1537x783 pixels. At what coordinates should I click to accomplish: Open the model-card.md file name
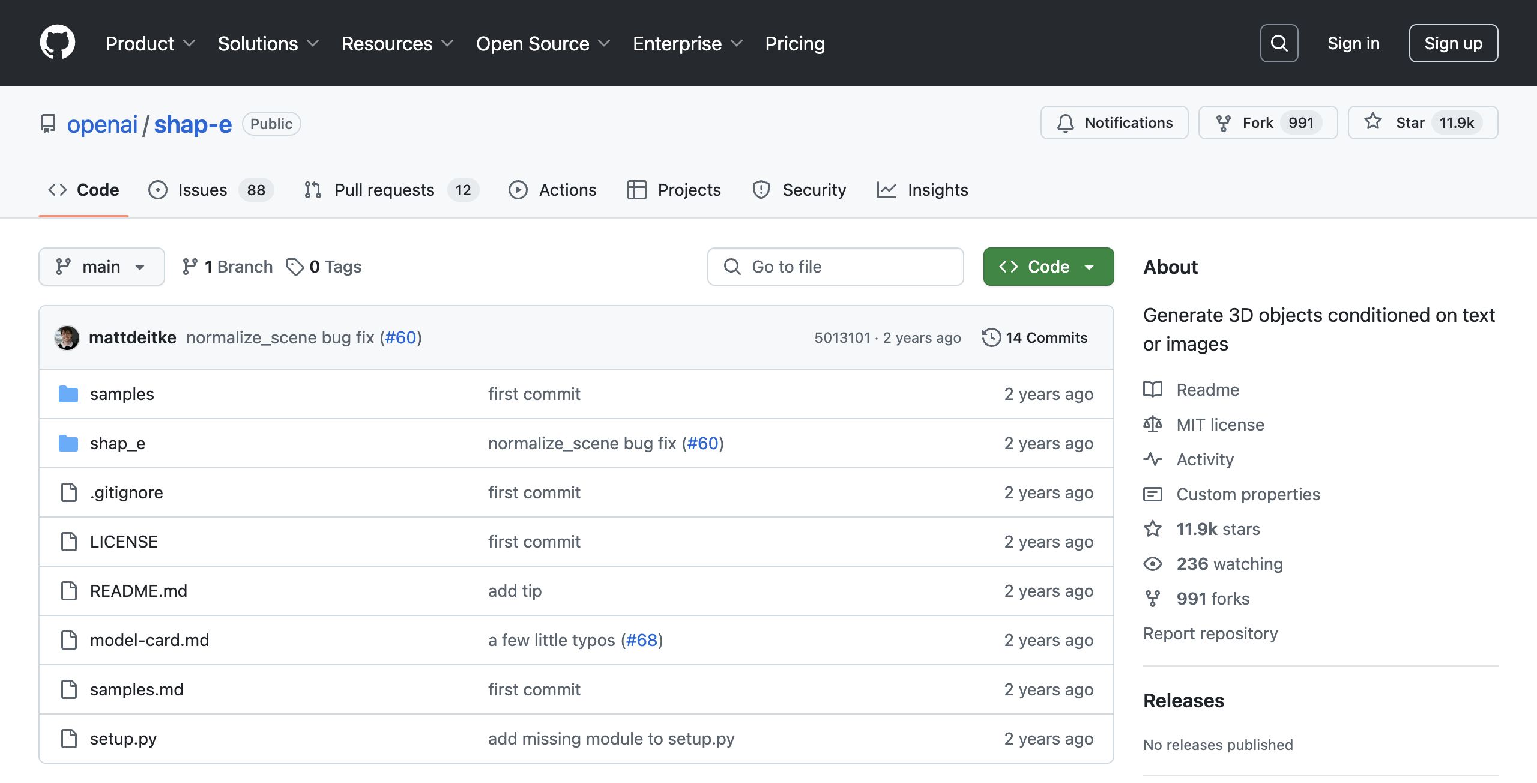click(x=149, y=640)
